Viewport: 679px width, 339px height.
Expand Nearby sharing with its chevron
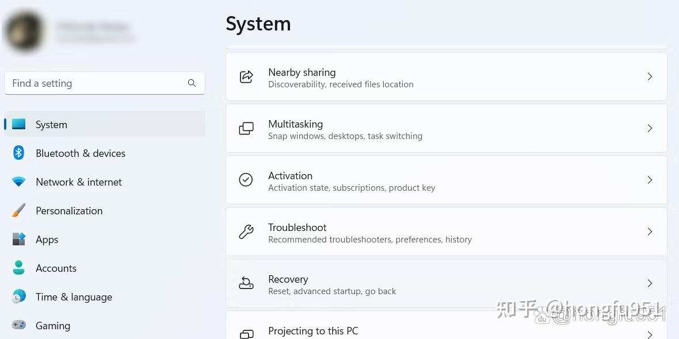pyautogui.click(x=650, y=77)
